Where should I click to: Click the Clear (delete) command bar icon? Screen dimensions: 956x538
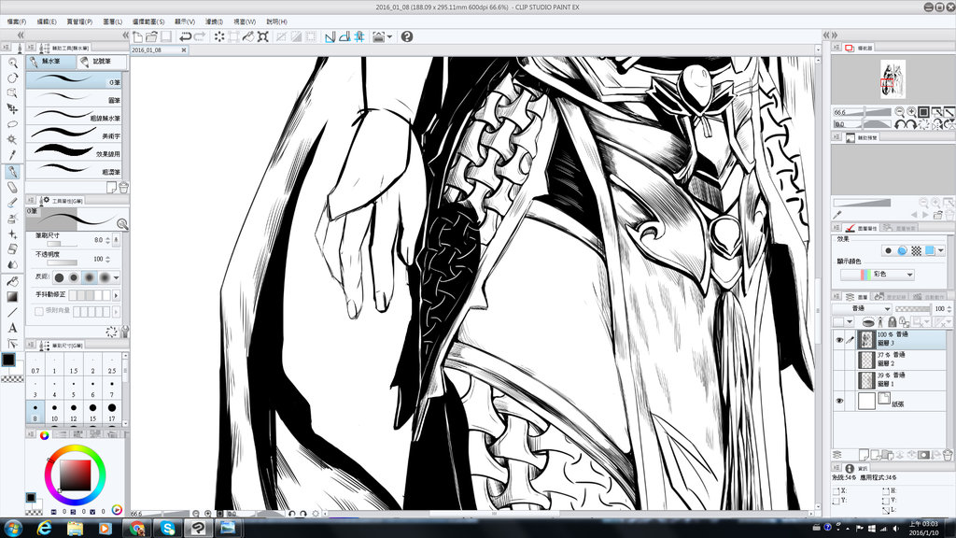coord(218,36)
